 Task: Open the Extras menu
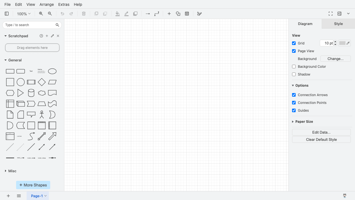point(64,4)
